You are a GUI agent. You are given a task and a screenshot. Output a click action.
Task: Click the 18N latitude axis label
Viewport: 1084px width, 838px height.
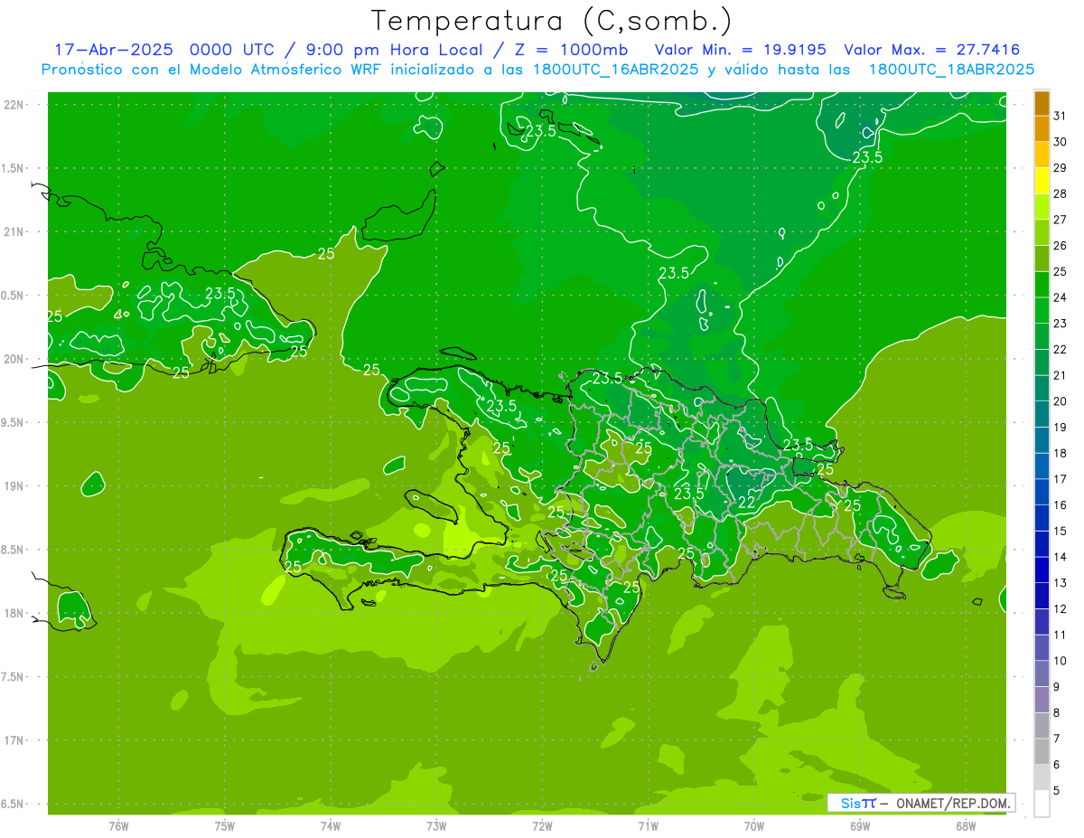[x=14, y=613]
